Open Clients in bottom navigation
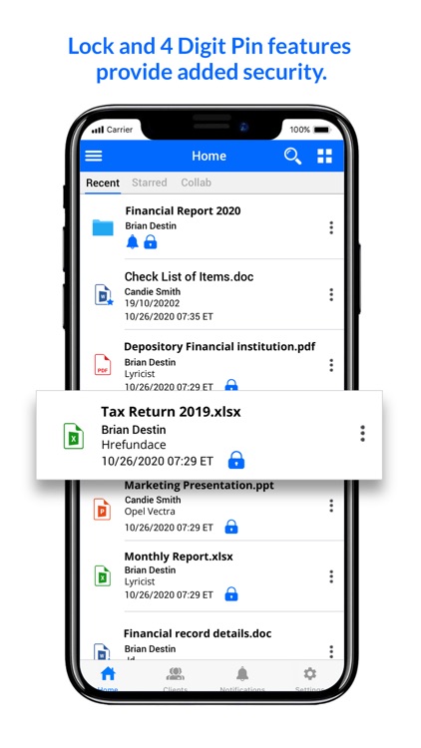This screenshot has width=421, height=748. coord(176,677)
